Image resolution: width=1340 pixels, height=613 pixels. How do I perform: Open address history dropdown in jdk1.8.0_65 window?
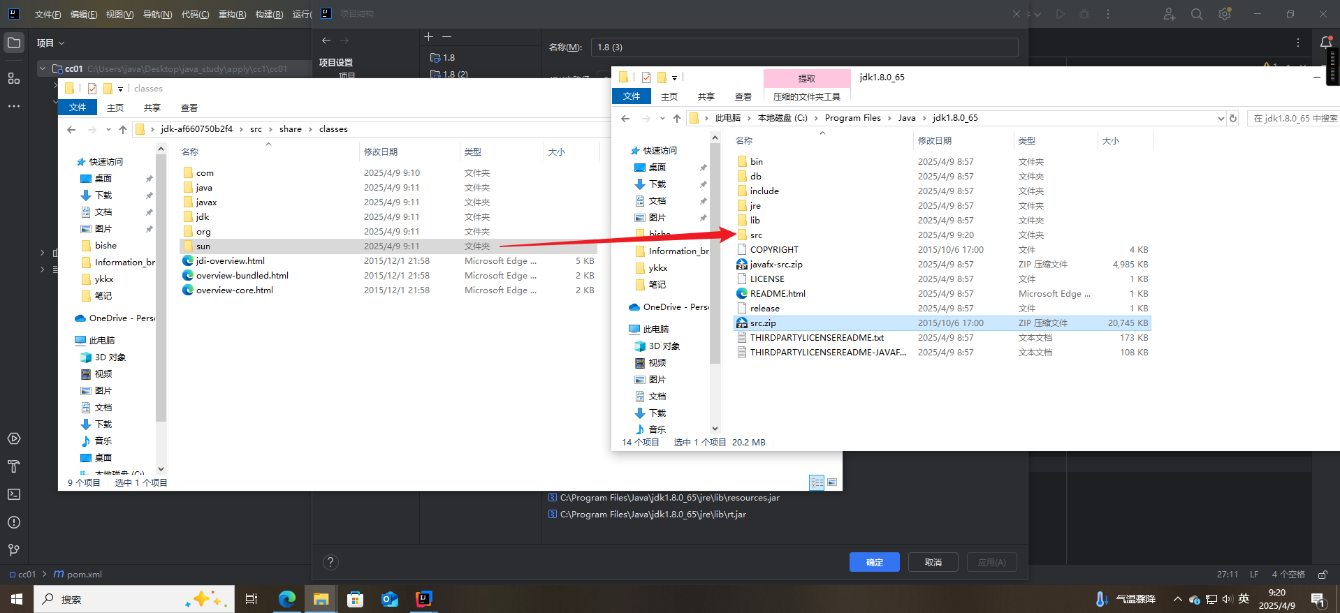click(1221, 118)
